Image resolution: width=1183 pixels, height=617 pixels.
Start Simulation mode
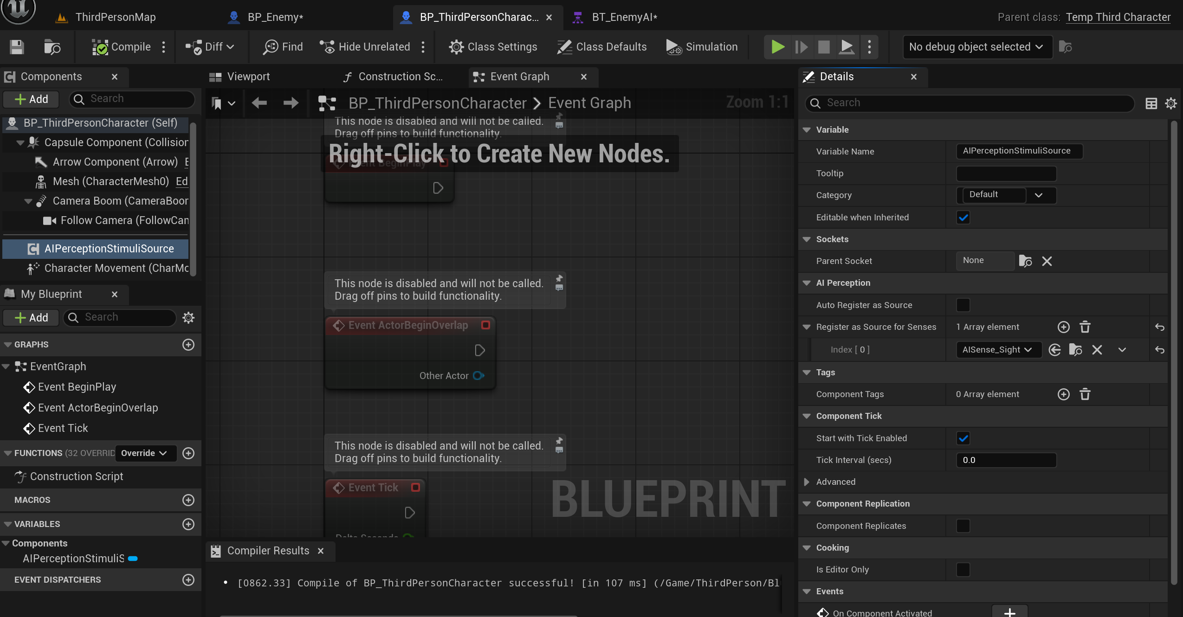coord(702,47)
